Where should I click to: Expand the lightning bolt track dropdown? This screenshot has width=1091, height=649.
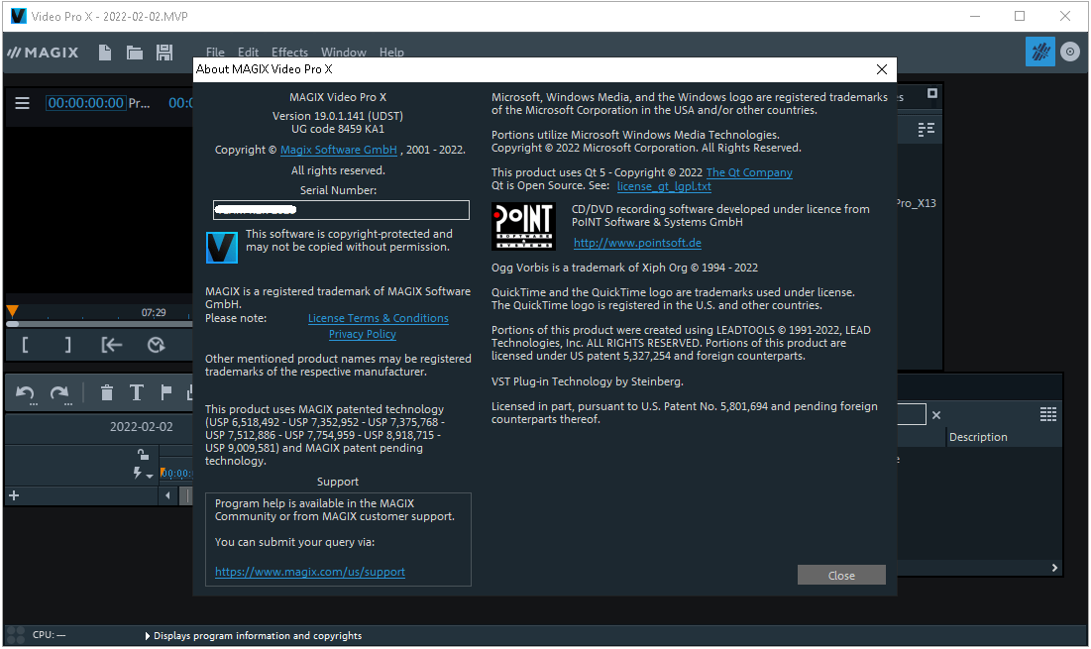click(x=143, y=473)
